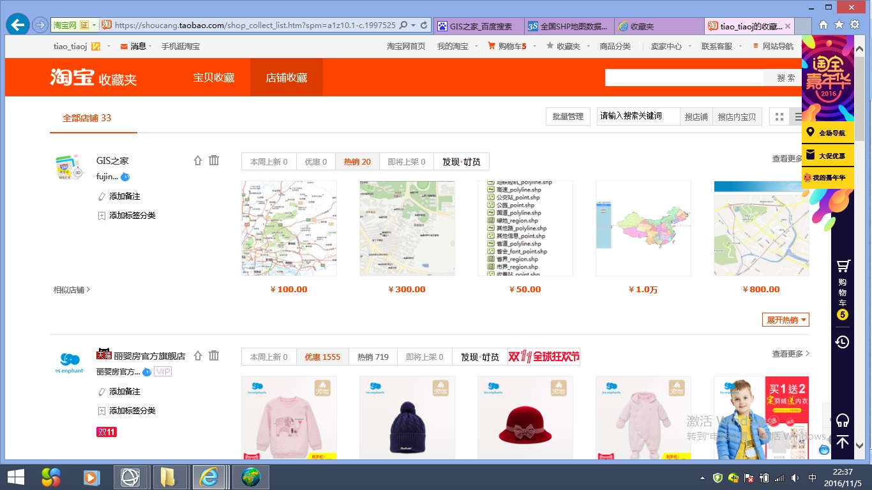Click volume icon in system tray
The image size is (872, 490).
click(795, 477)
